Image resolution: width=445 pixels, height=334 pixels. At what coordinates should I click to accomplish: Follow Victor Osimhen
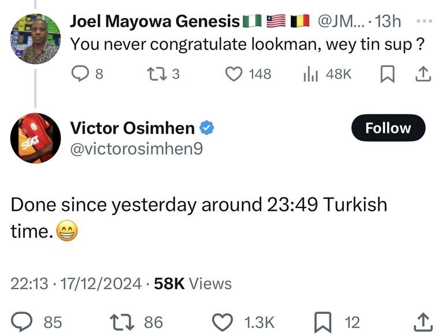388,128
